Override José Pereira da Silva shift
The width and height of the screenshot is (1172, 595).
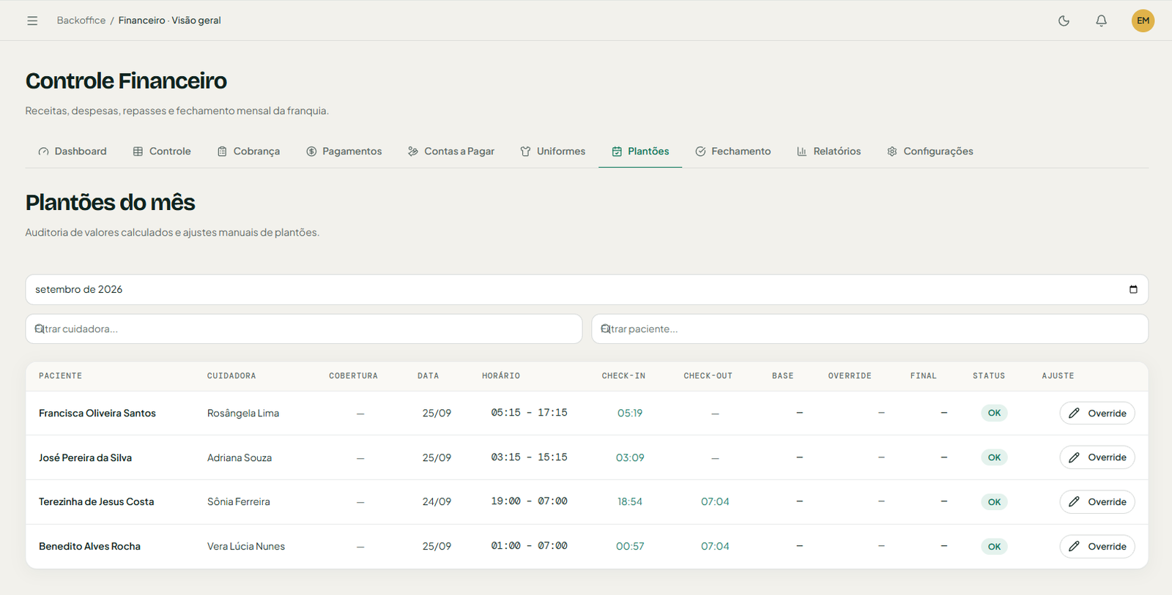coord(1097,457)
